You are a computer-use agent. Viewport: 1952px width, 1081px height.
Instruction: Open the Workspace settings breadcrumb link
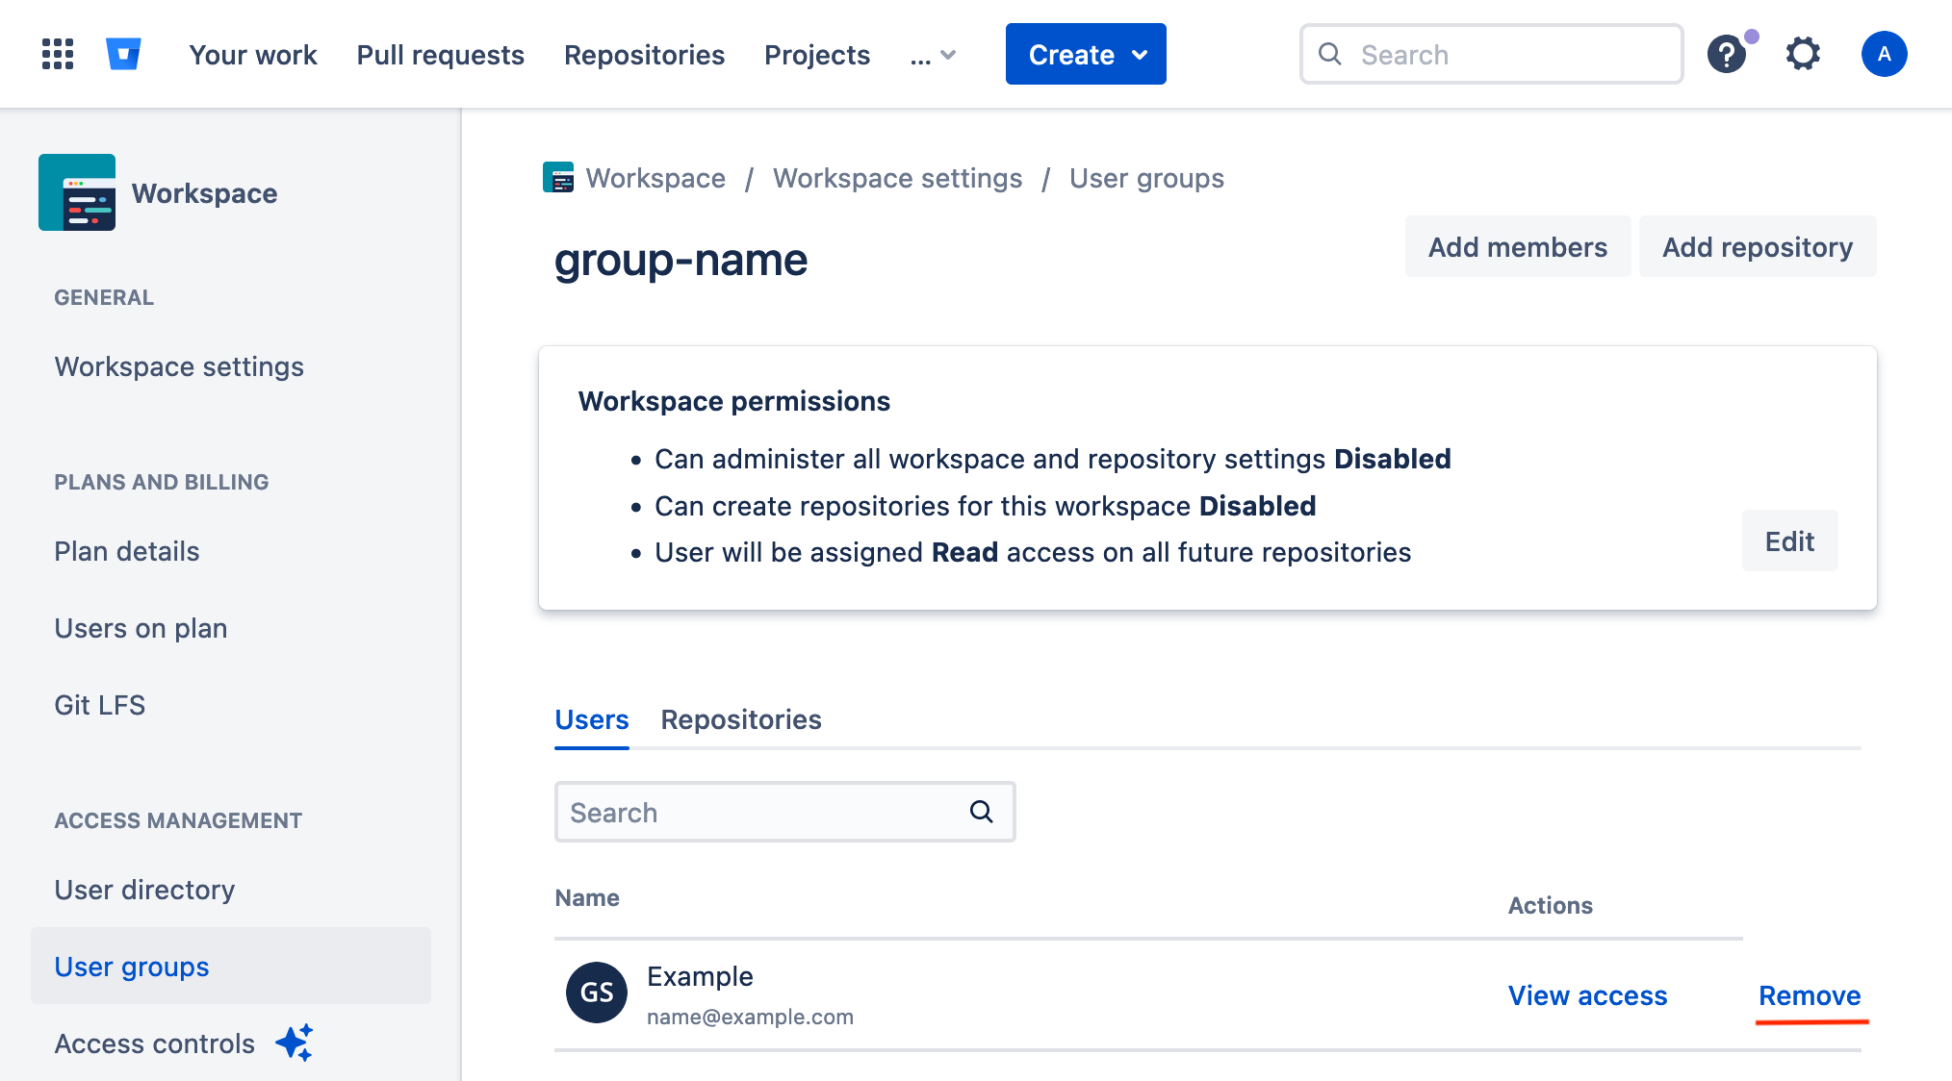[897, 178]
